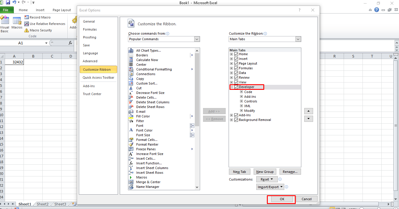The height and width of the screenshot is (209, 399).
Task: Switch to the Quick Access Toolbar section
Action: click(x=98, y=77)
